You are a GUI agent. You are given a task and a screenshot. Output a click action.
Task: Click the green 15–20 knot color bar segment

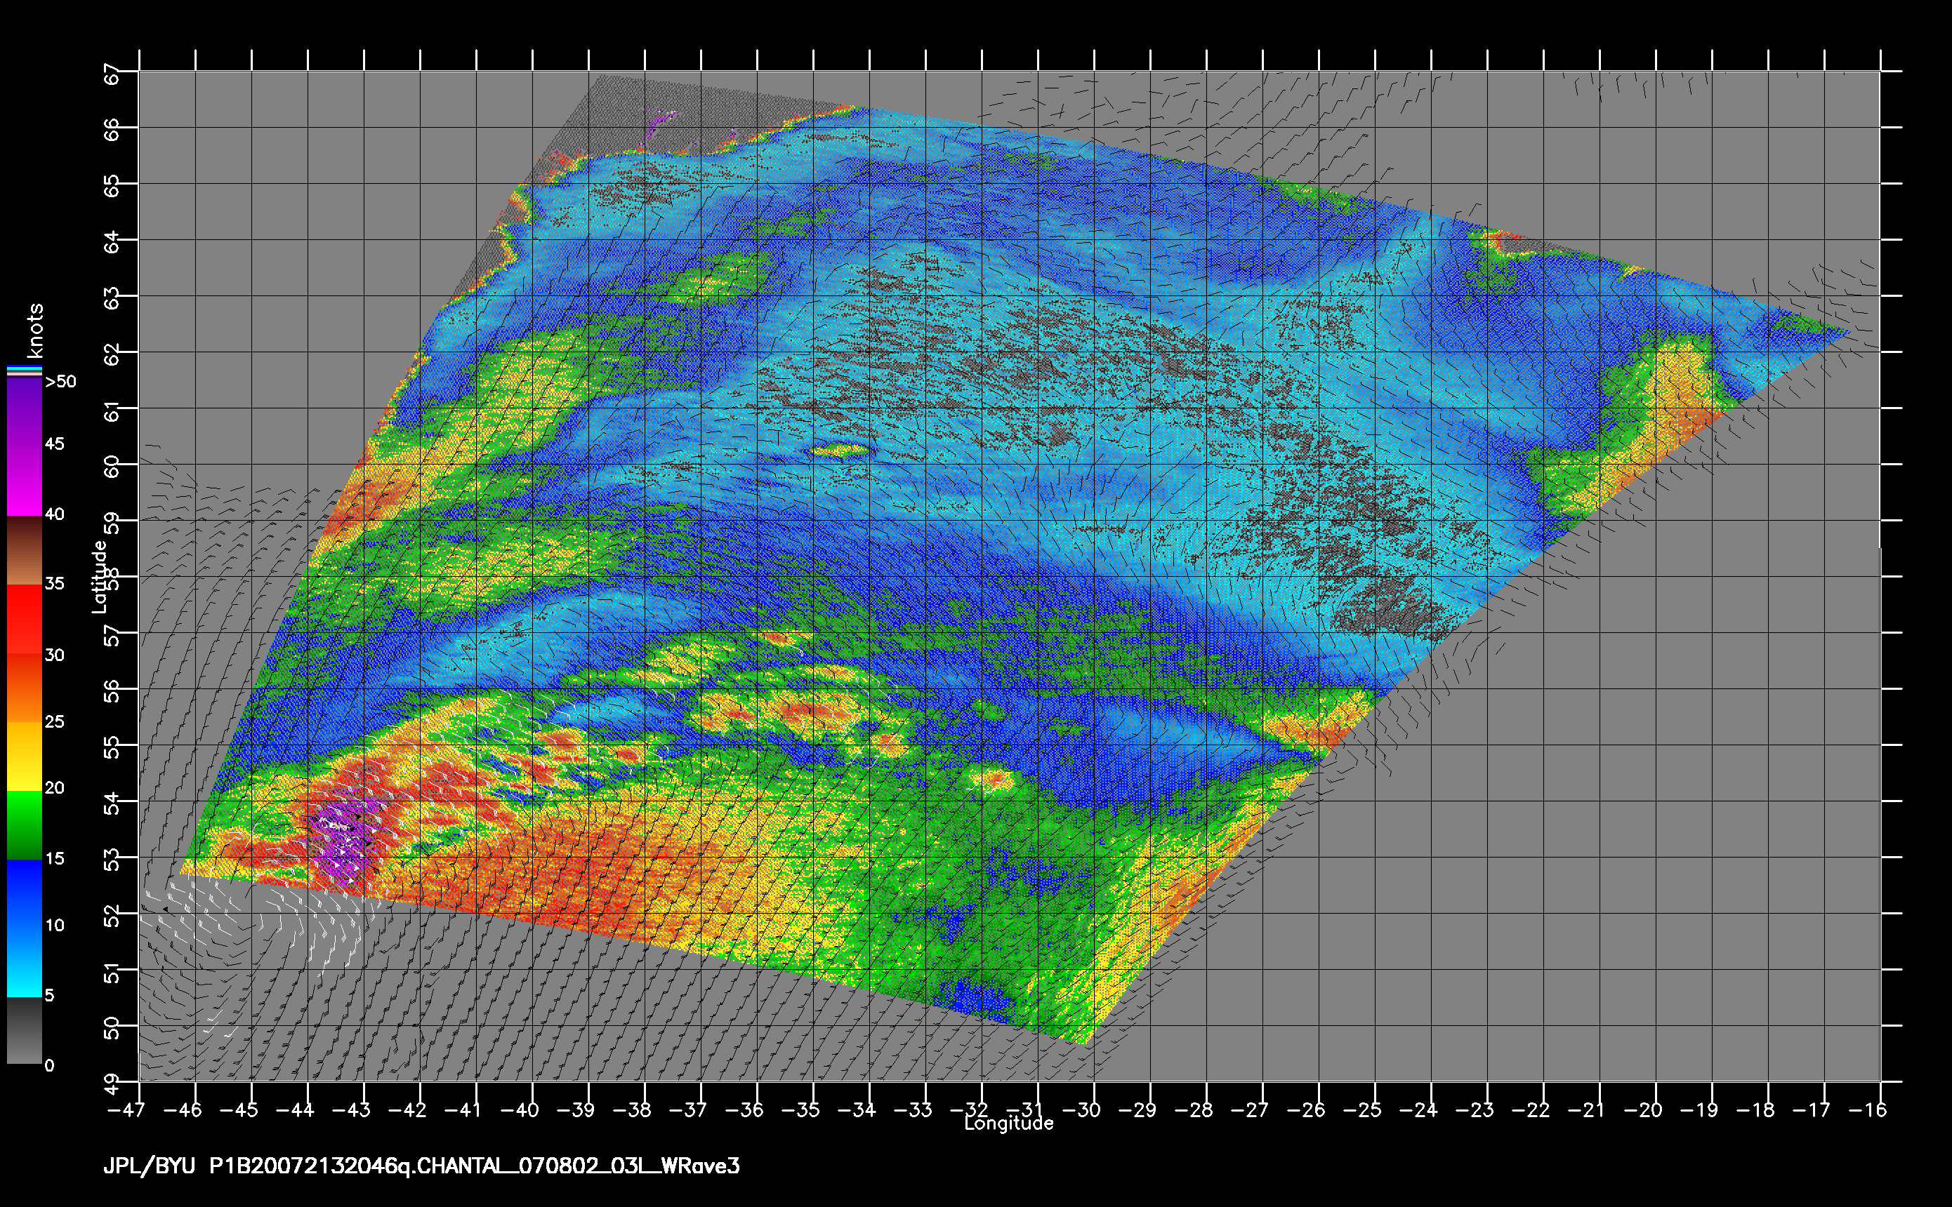click(x=24, y=825)
